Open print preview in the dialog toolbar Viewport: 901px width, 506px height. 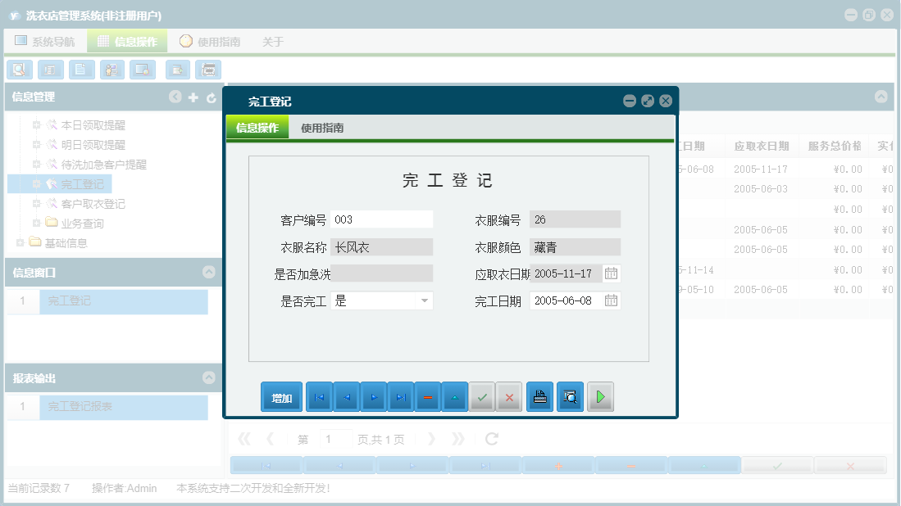571,397
